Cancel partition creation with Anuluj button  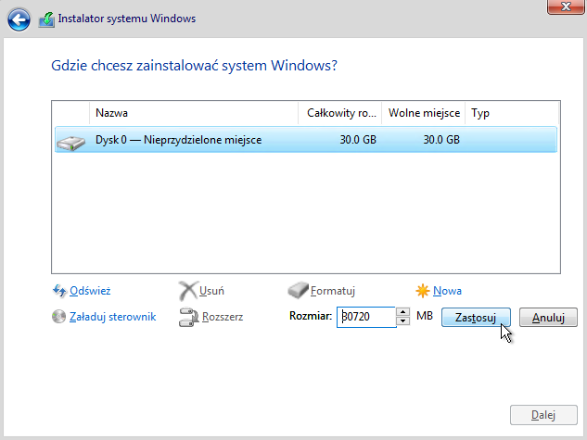(x=548, y=318)
